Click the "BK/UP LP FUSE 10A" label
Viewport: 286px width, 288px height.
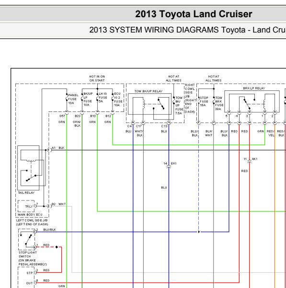88,99
